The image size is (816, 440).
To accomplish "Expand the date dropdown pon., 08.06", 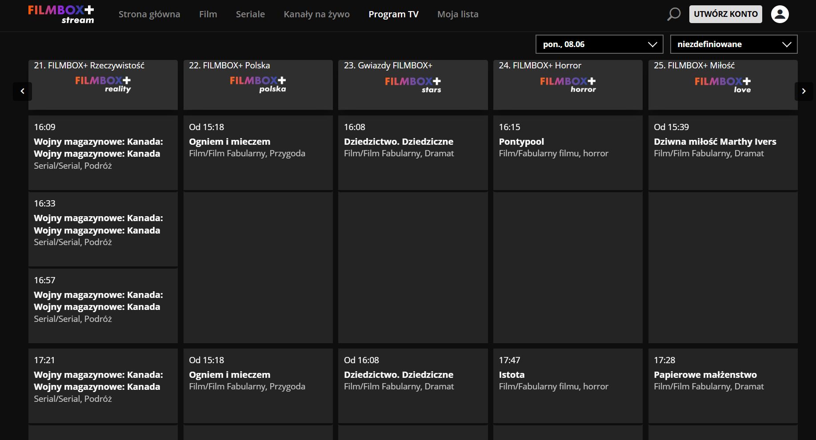I will pyautogui.click(x=600, y=44).
